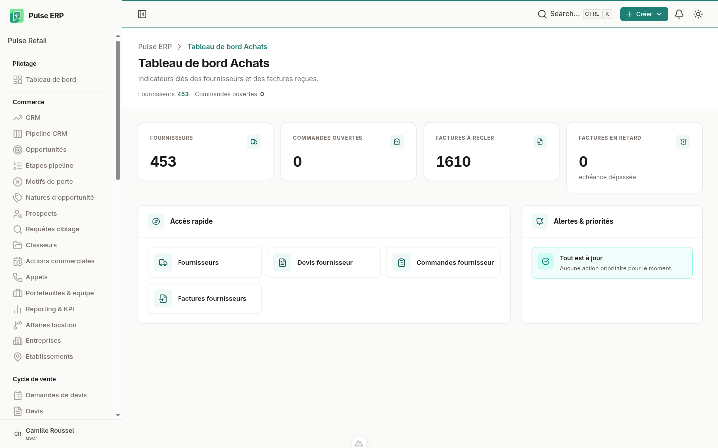Open the Créer dropdown button
718x448 pixels.
coord(644,14)
